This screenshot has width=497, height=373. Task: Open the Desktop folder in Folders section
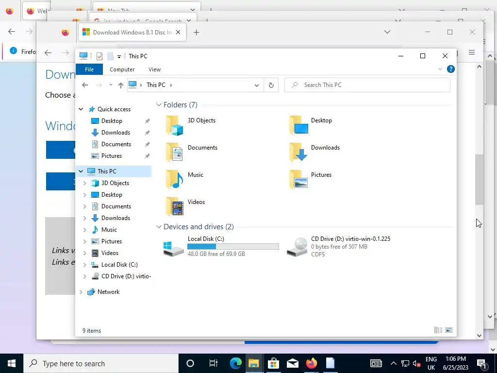click(x=298, y=126)
